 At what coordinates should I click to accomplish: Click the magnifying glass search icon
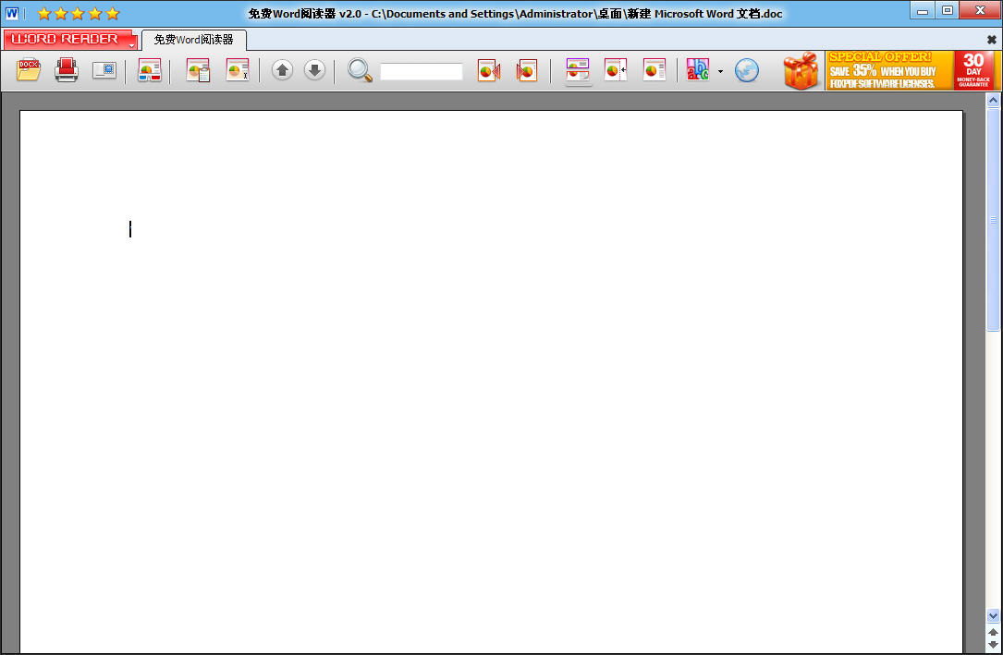click(360, 70)
